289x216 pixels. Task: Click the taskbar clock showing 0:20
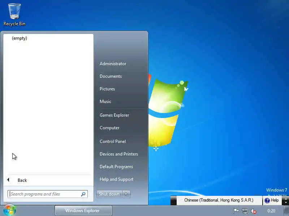[x=271, y=211]
